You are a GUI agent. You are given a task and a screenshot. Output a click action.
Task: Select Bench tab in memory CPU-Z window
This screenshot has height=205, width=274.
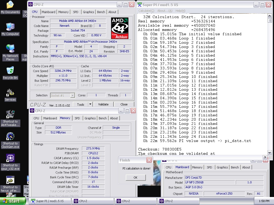tap(102, 118)
